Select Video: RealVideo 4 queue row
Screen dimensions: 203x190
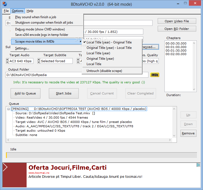click(52, 118)
